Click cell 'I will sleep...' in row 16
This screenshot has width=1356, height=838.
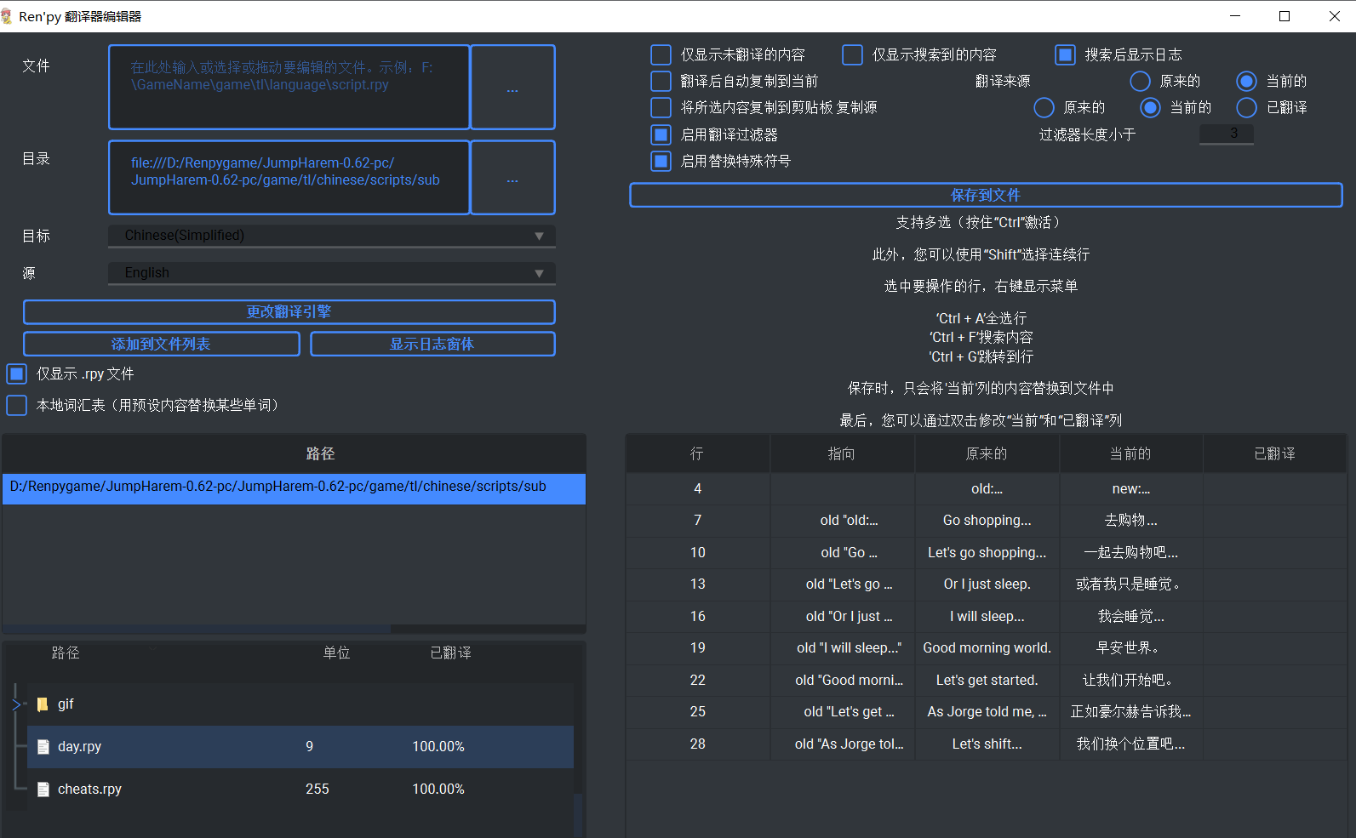pyautogui.click(x=987, y=617)
